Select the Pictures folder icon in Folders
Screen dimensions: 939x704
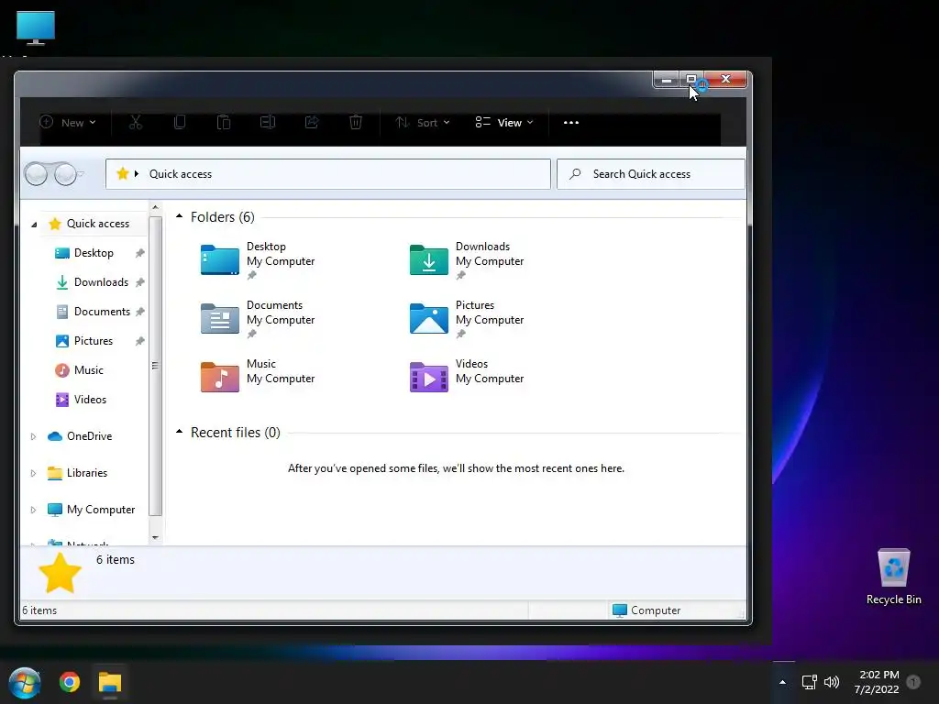429,318
